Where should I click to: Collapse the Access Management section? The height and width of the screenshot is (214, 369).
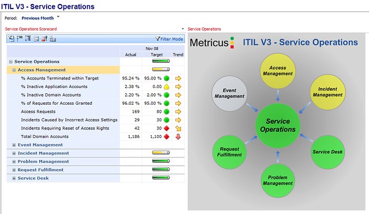pos(14,70)
